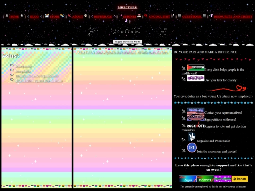Click 'Contact your representatives!' text

pyautogui.click(x=223, y=113)
